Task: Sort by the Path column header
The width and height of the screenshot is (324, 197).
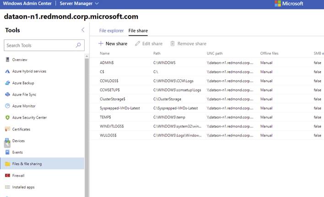Action: coord(157,54)
